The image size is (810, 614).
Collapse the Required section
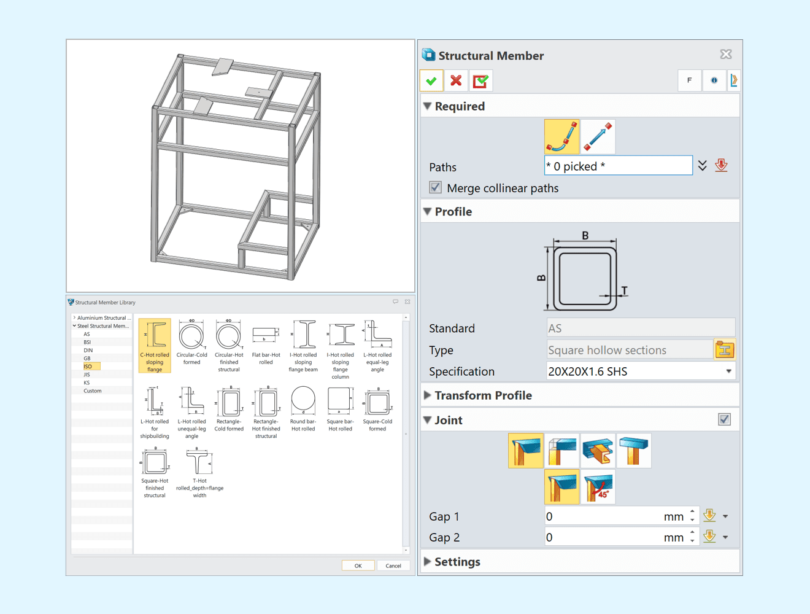point(428,106)
